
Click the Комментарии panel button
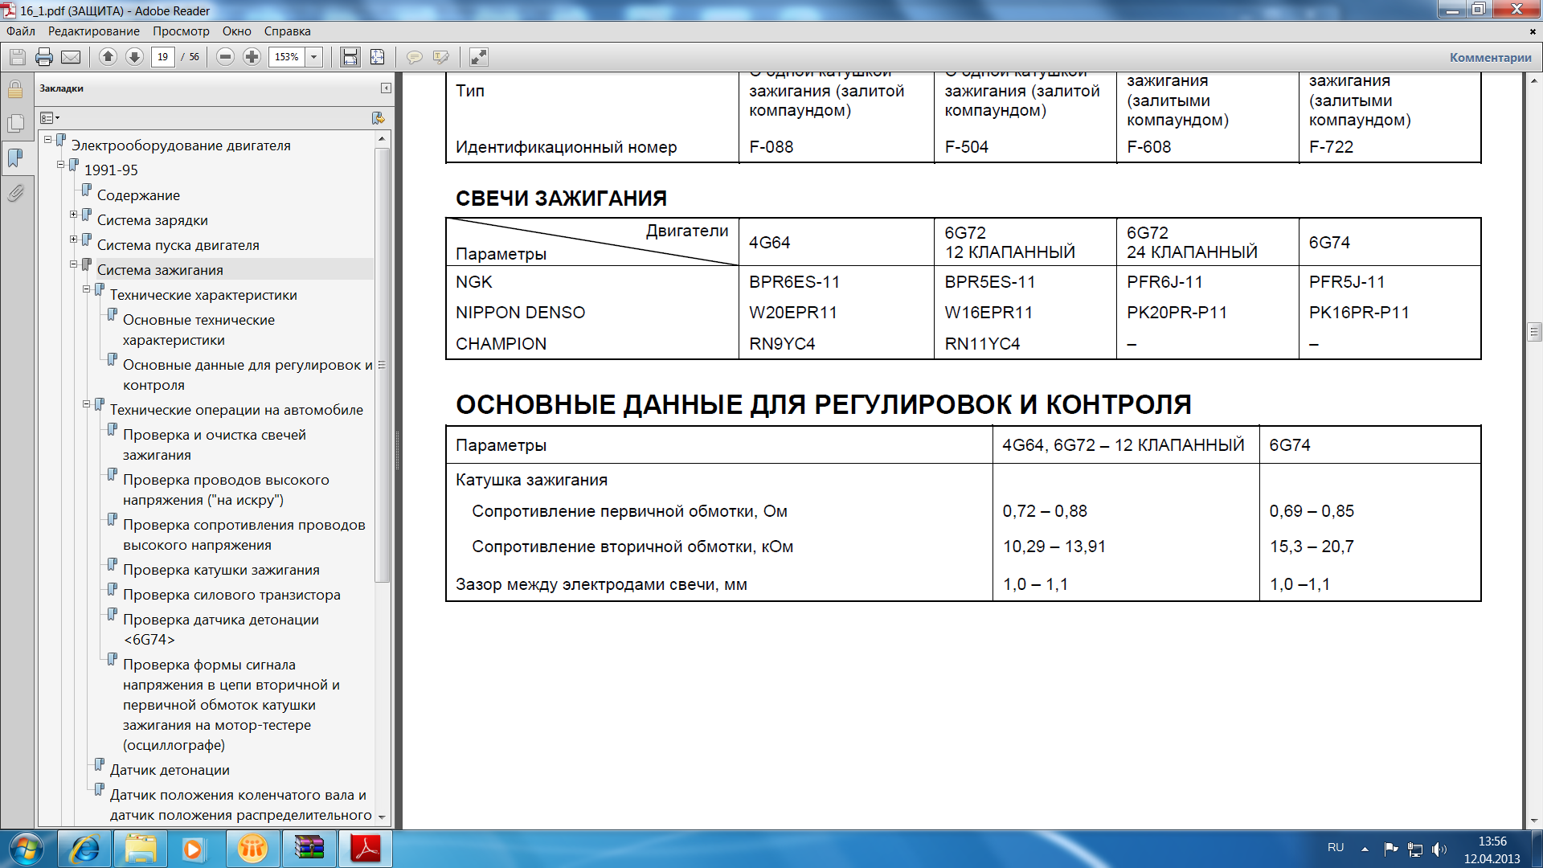click(1490, 57)
